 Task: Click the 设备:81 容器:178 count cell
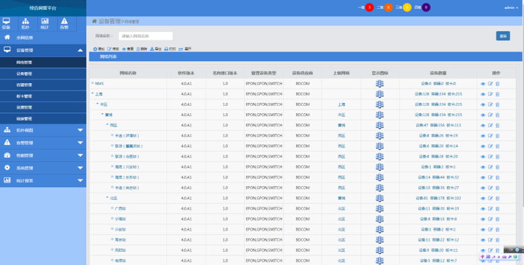pyautogui.click(x=438, y=198)
